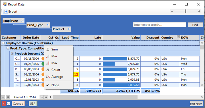Screen dimensions: 205x108
Task: Toggle the filter enabled checkbox
Action: pos(9,104)
